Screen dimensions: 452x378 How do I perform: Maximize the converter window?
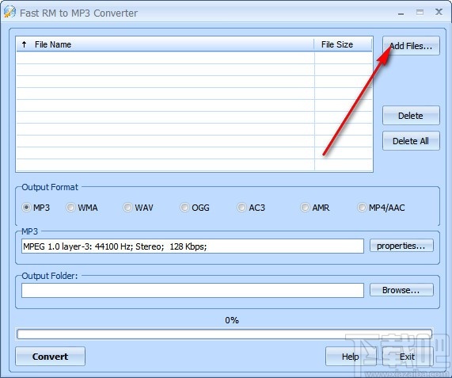click(420, 12)
